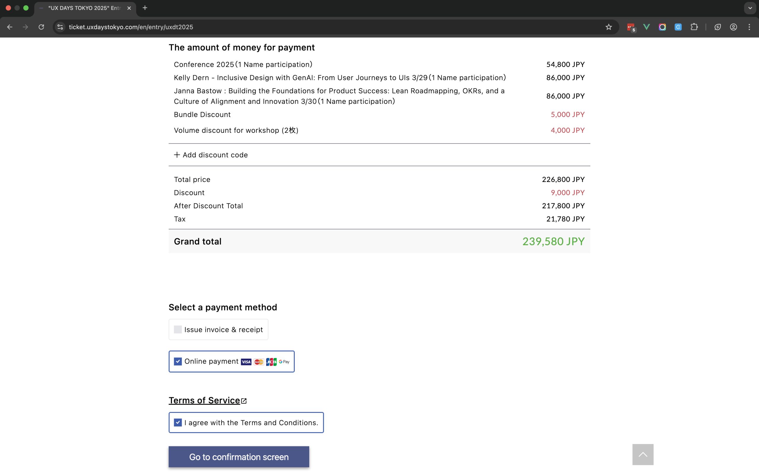The width and height of the screenshot is (759, 473).
Task: Open Chrome three-dot menu
Action: coord(749,27)
